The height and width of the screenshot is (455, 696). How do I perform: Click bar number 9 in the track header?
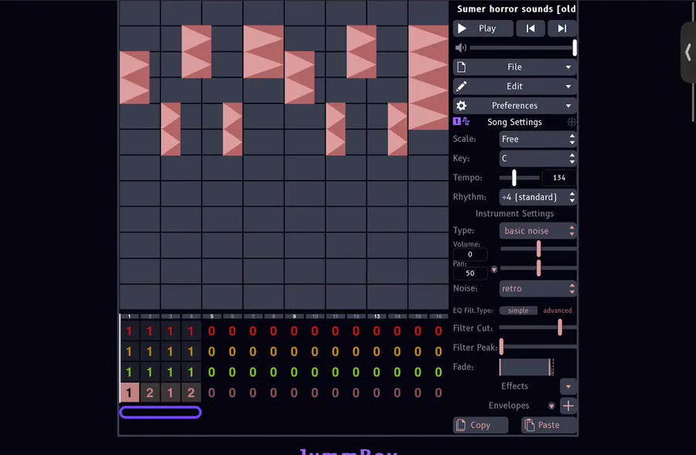(294, 317)
